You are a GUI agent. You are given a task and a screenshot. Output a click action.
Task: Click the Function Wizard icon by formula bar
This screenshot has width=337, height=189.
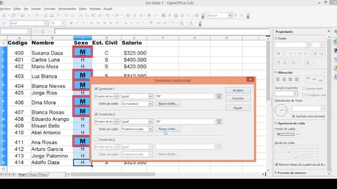click(x=36, y=31)
